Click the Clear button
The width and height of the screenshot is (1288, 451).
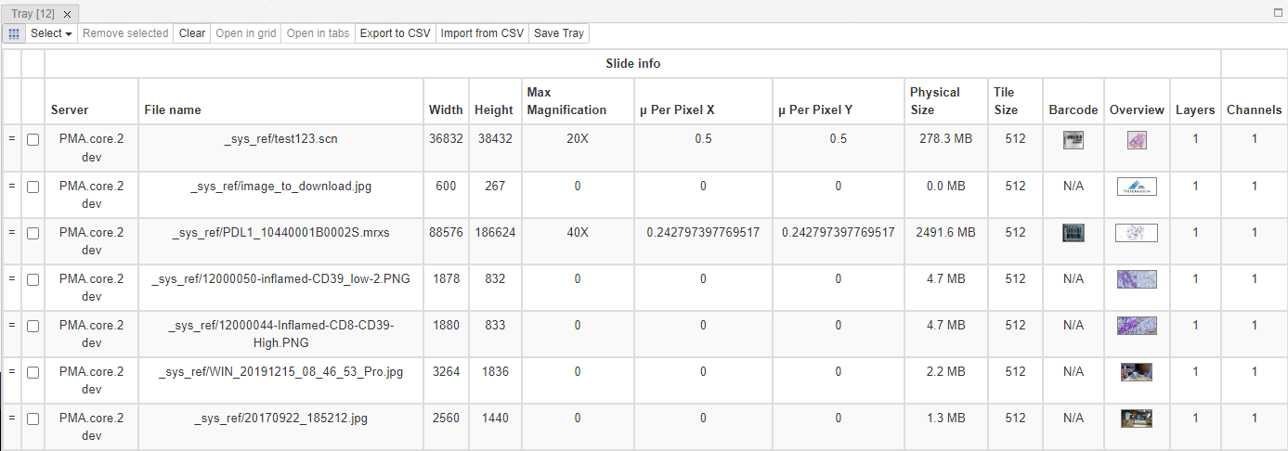pyautogui.click(x=192, y=33)
